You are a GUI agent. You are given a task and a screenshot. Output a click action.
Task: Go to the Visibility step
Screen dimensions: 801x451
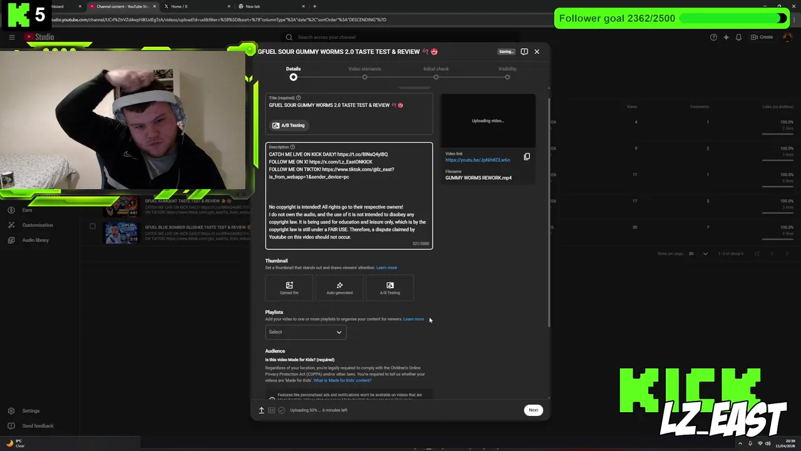pyautogui.click(x=508, y=72)
